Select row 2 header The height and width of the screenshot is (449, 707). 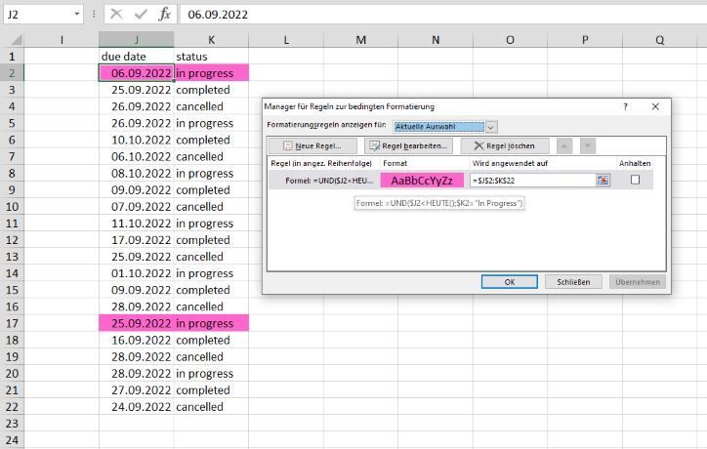pos(12,73)
